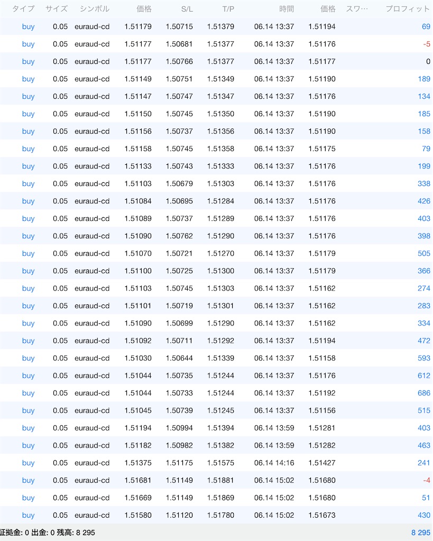Select the T/P value 1.51881
433x541 pixels.
pos(220,481)
